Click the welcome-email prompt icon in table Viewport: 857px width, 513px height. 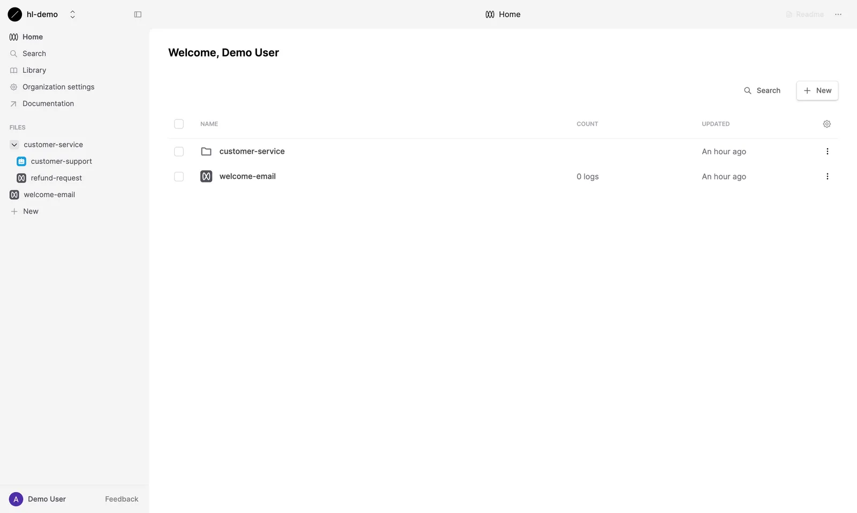pyautogui.click(x=206, y=176)
